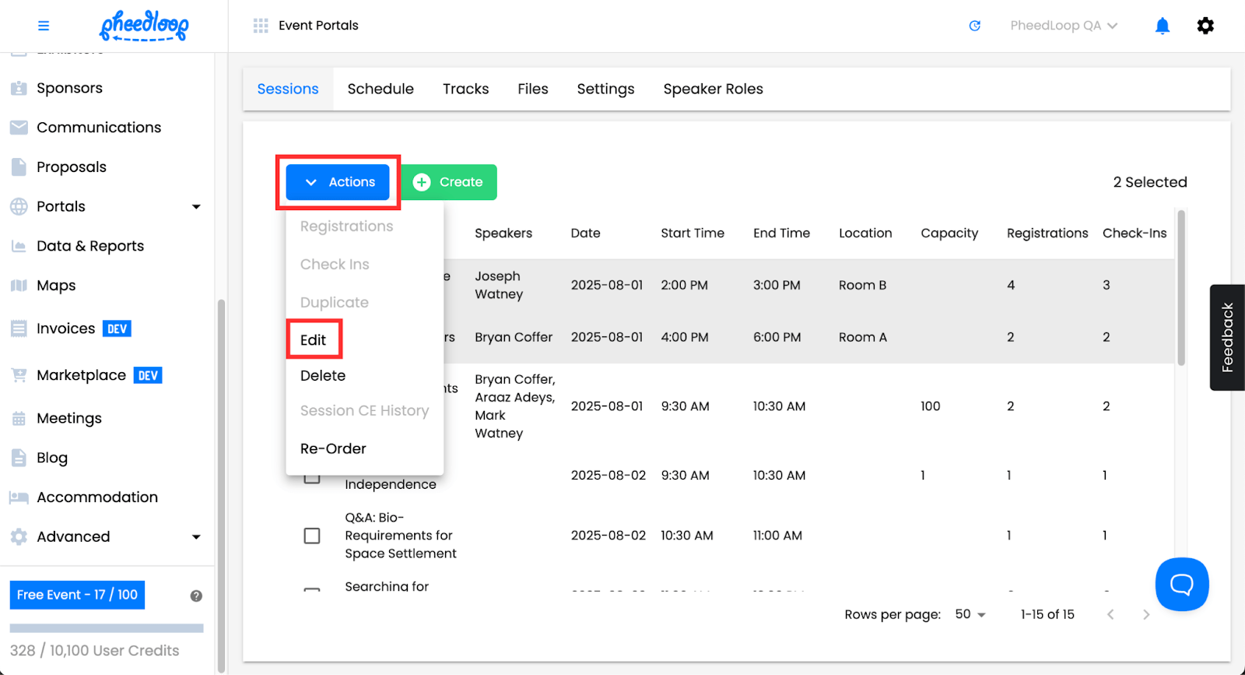Select Re-Order in the Actions menu
The image size is (1245, 675).
tap(333, 448)
